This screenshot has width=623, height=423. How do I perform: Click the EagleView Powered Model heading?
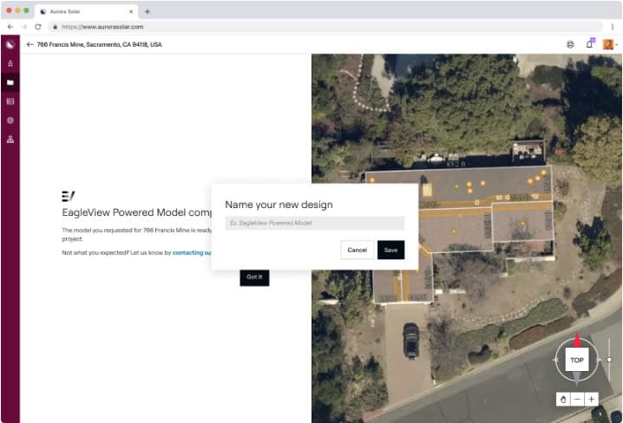pyautogui.click(x=137, y=212)
